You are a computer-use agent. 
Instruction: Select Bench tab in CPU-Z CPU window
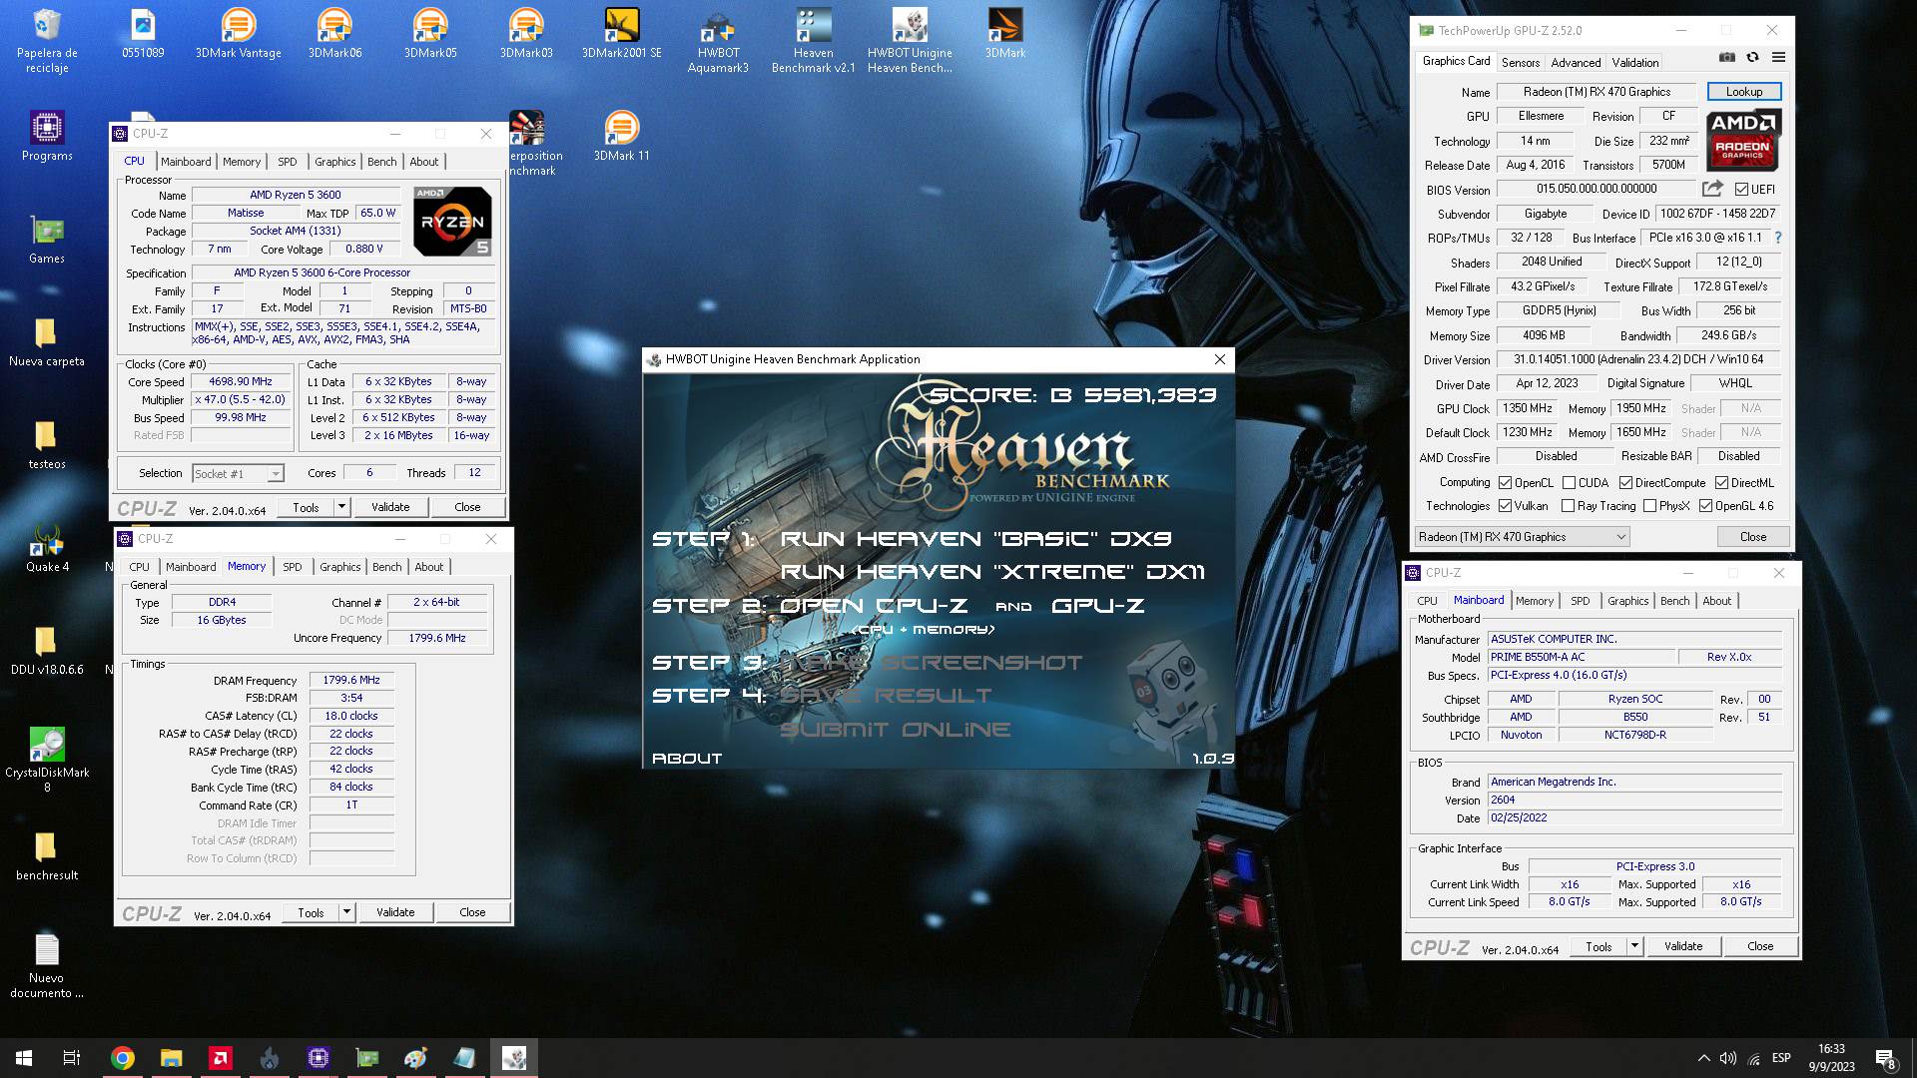point(381,162)
